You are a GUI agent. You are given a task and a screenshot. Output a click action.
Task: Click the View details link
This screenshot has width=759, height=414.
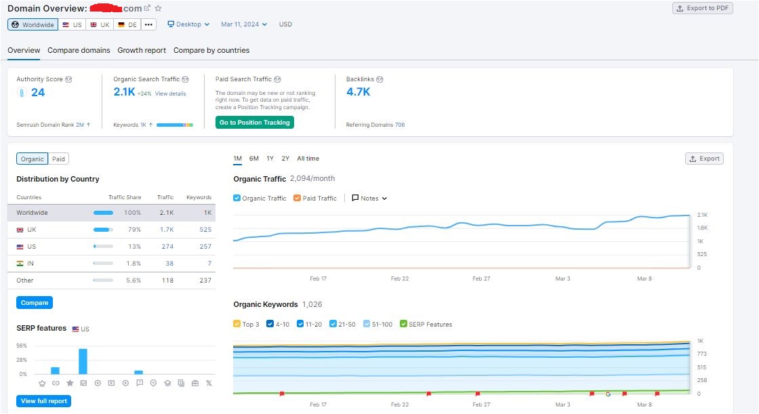pos(170,94)
